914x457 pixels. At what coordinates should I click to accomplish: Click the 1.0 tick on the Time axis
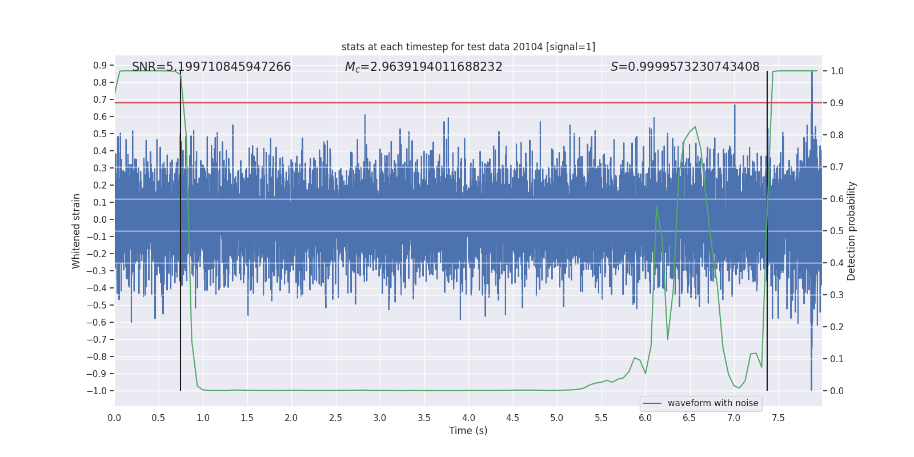click(203, 418)
